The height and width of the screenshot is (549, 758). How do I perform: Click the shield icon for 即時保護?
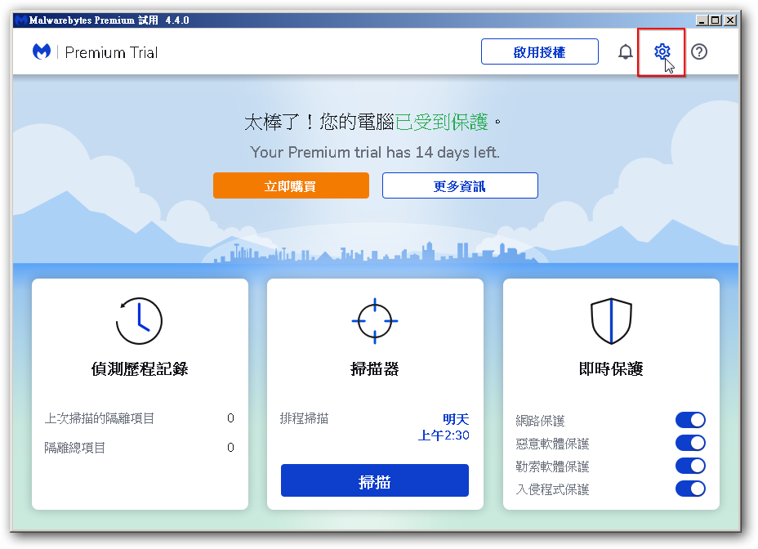611,320
